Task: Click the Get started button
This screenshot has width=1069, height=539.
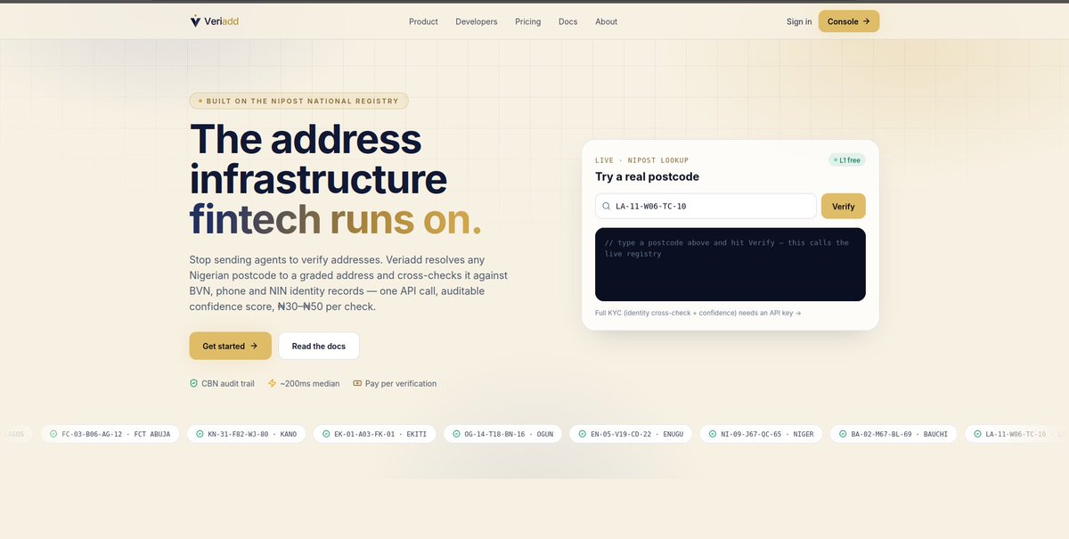Action: pos(230,346)
